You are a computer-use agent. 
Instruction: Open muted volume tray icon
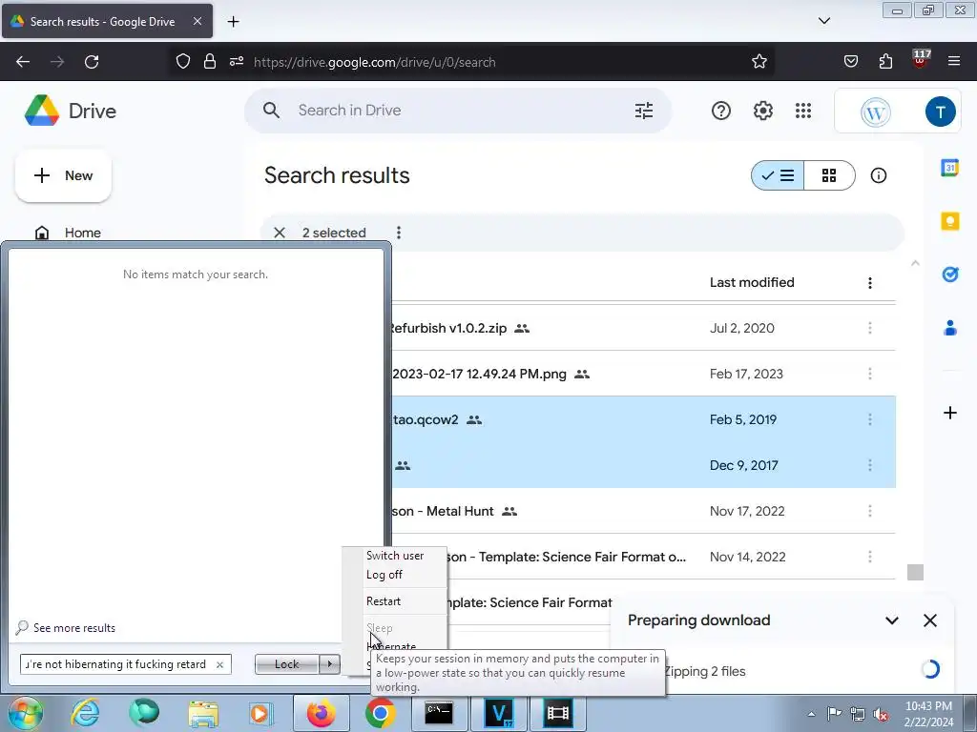[880, 714]
